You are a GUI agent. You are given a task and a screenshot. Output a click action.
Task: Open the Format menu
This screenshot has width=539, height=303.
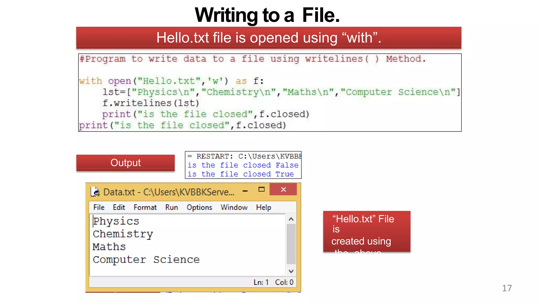(145, 207)
